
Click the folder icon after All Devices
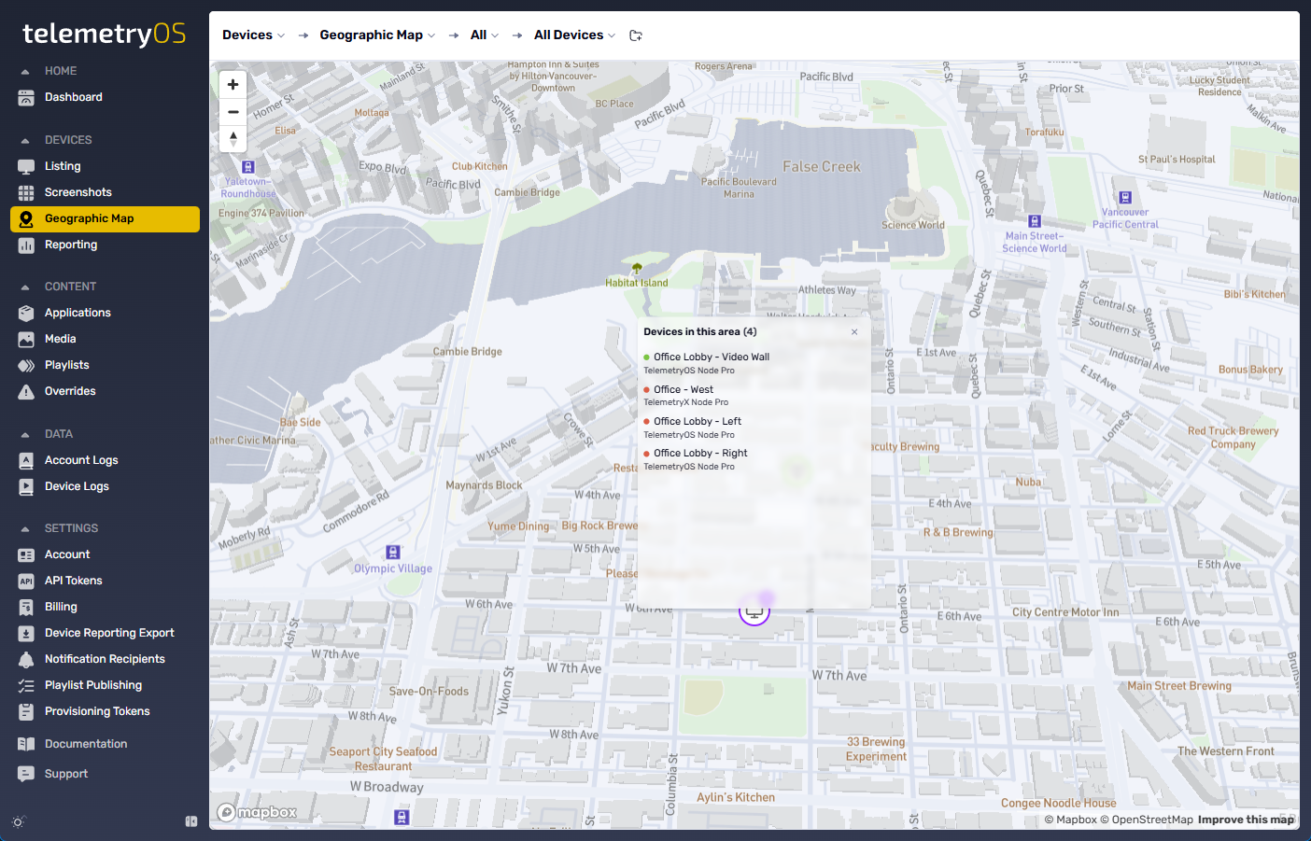[x=636, y=35]
